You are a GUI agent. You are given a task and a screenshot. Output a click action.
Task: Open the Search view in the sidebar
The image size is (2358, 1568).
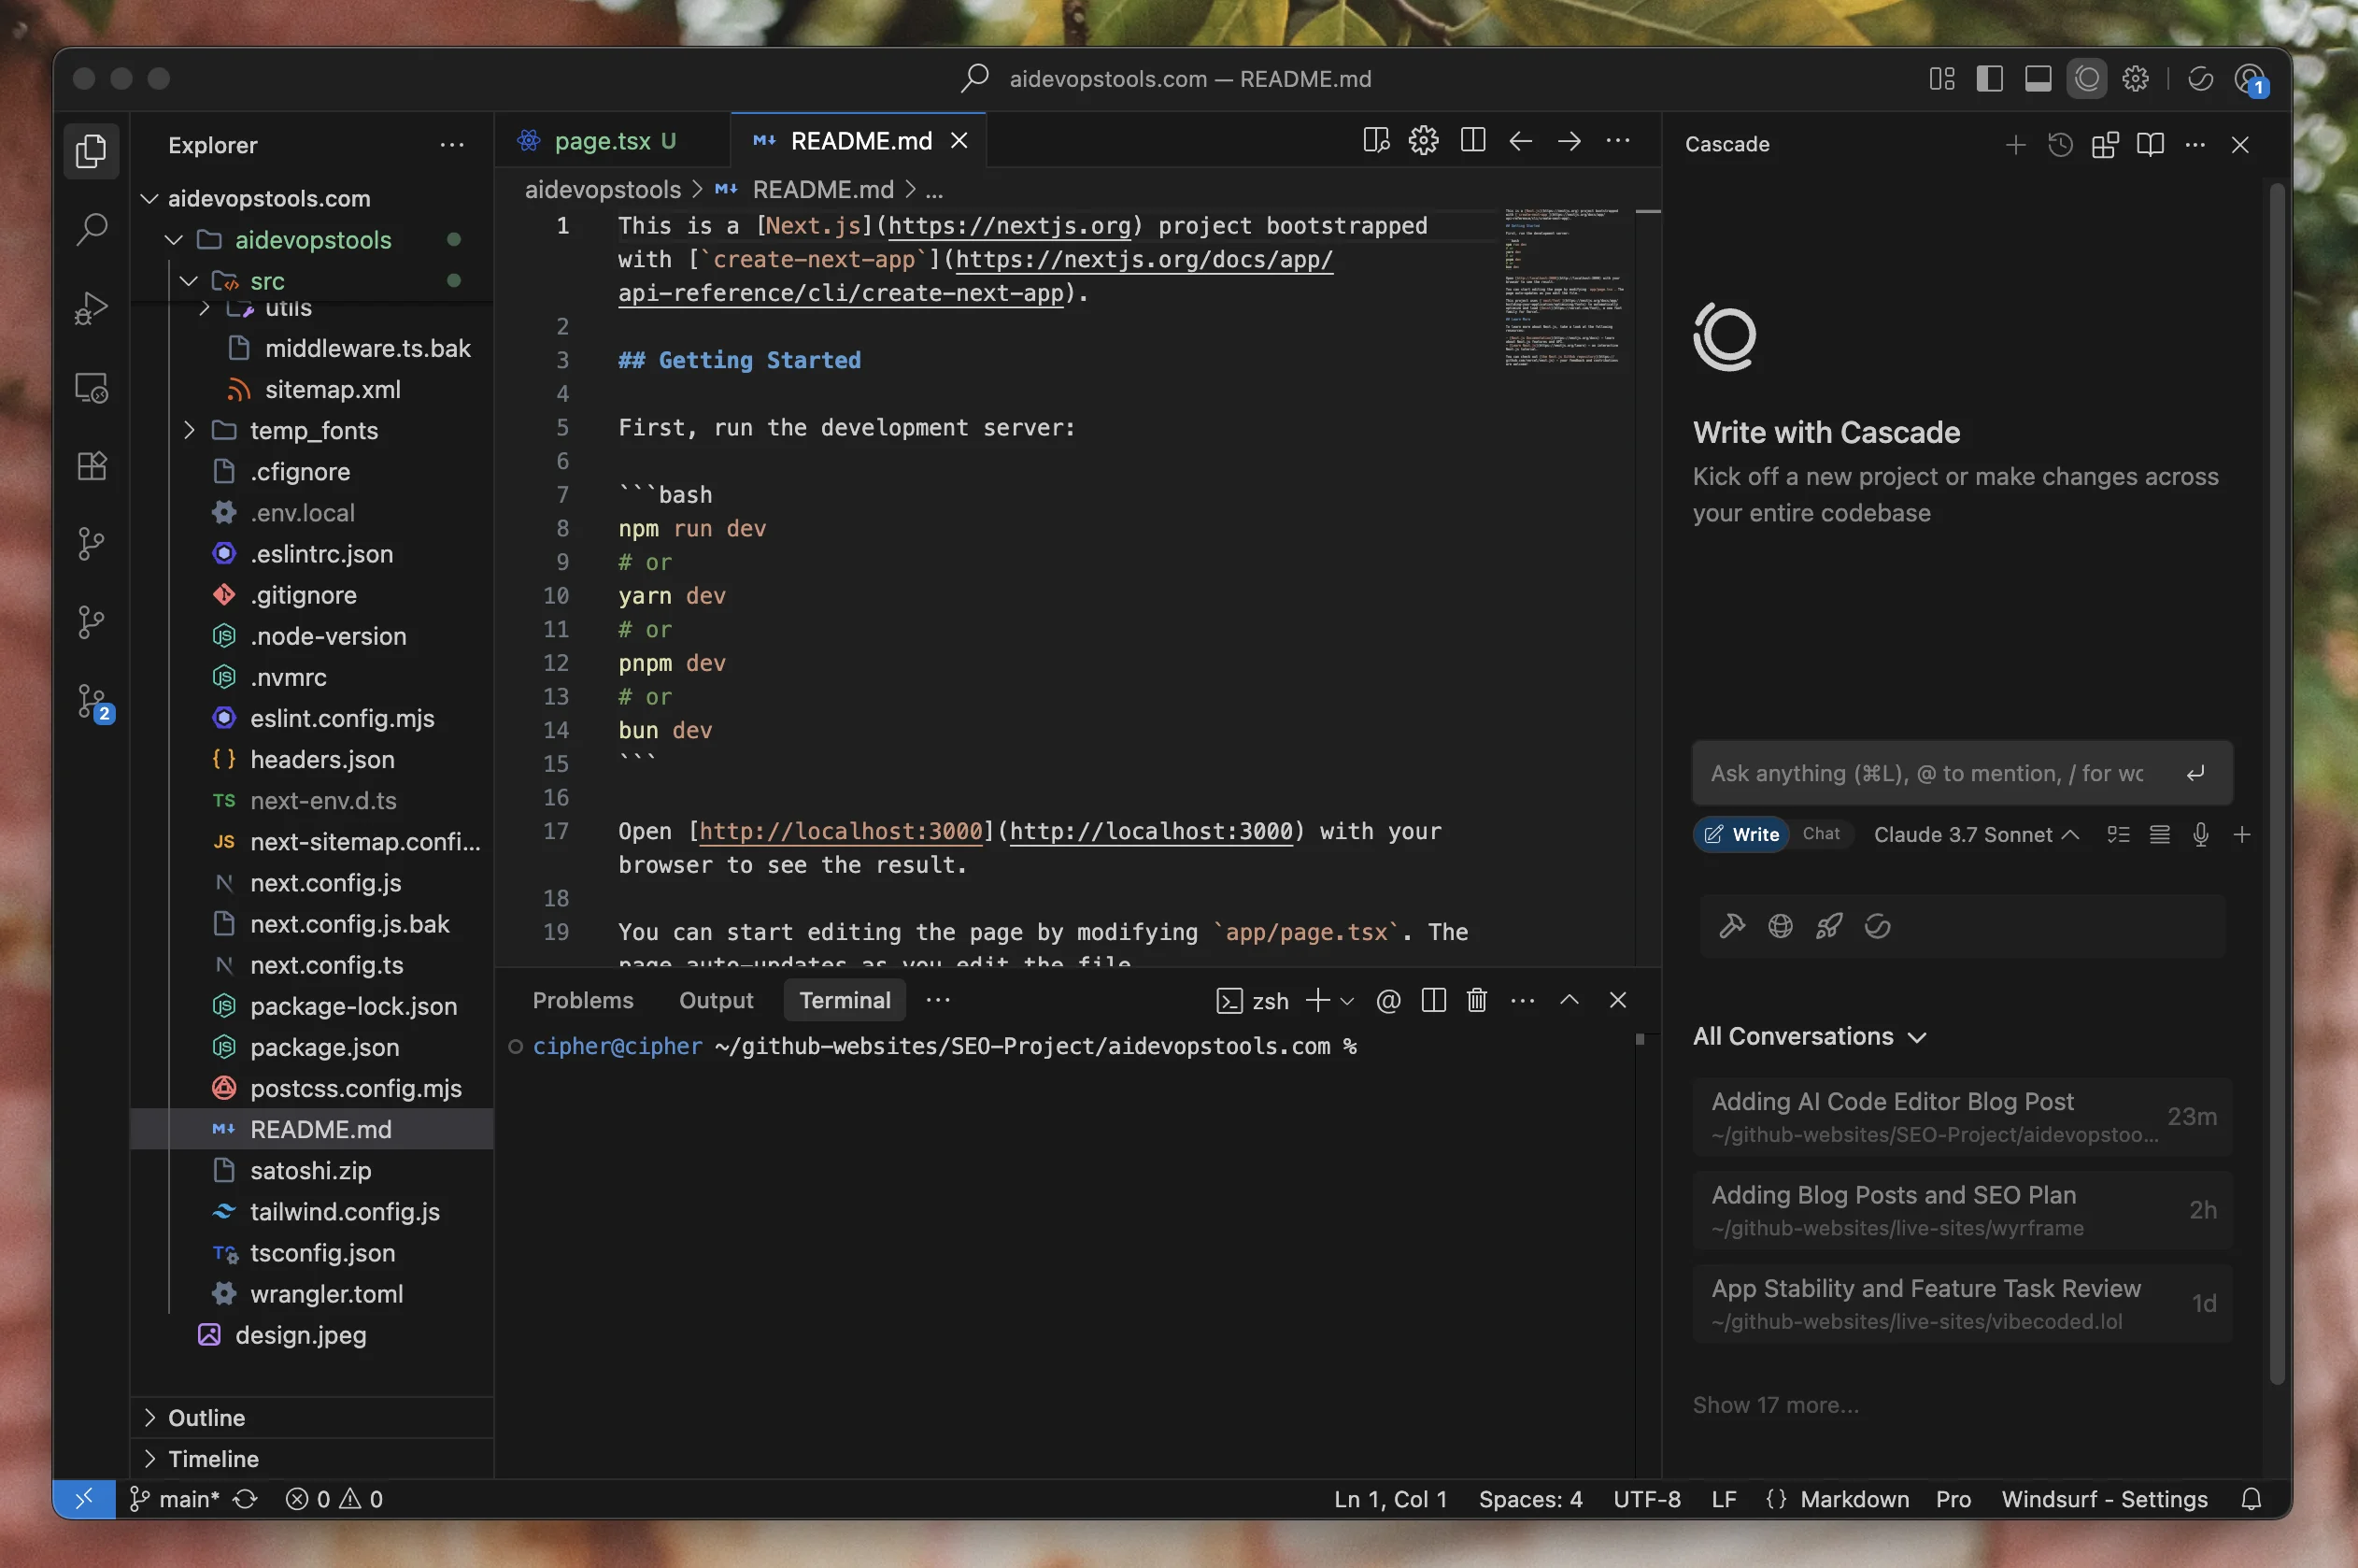coord(91,228)
